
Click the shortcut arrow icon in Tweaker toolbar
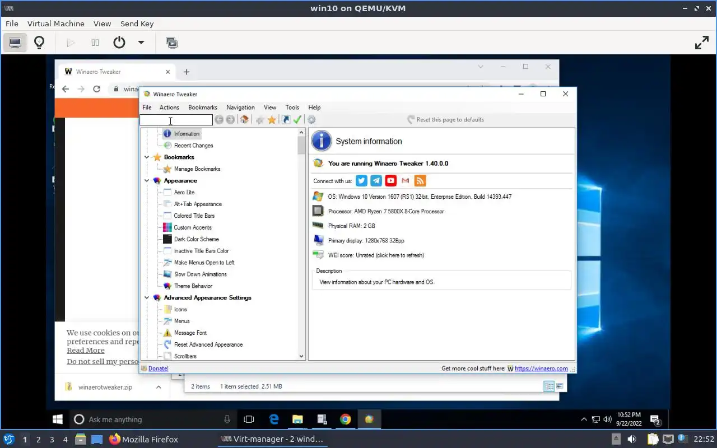[286, 120]
